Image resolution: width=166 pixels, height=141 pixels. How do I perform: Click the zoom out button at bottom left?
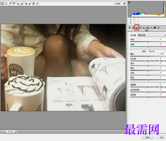(2, 131)
